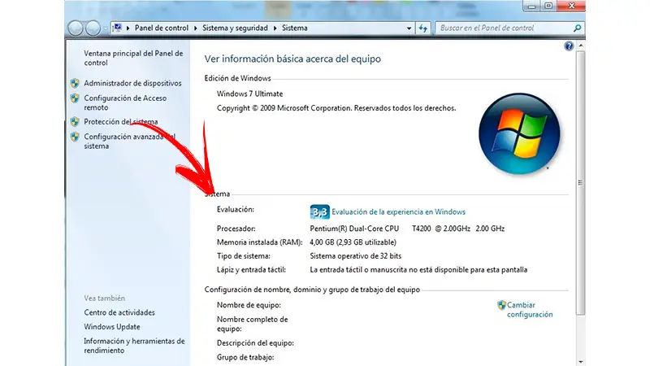
Task: Click 'La entrada táctil o manuscrita' text
Action: [418, 270]
